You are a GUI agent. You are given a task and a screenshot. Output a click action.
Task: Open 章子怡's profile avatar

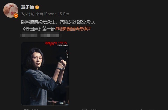11,10
